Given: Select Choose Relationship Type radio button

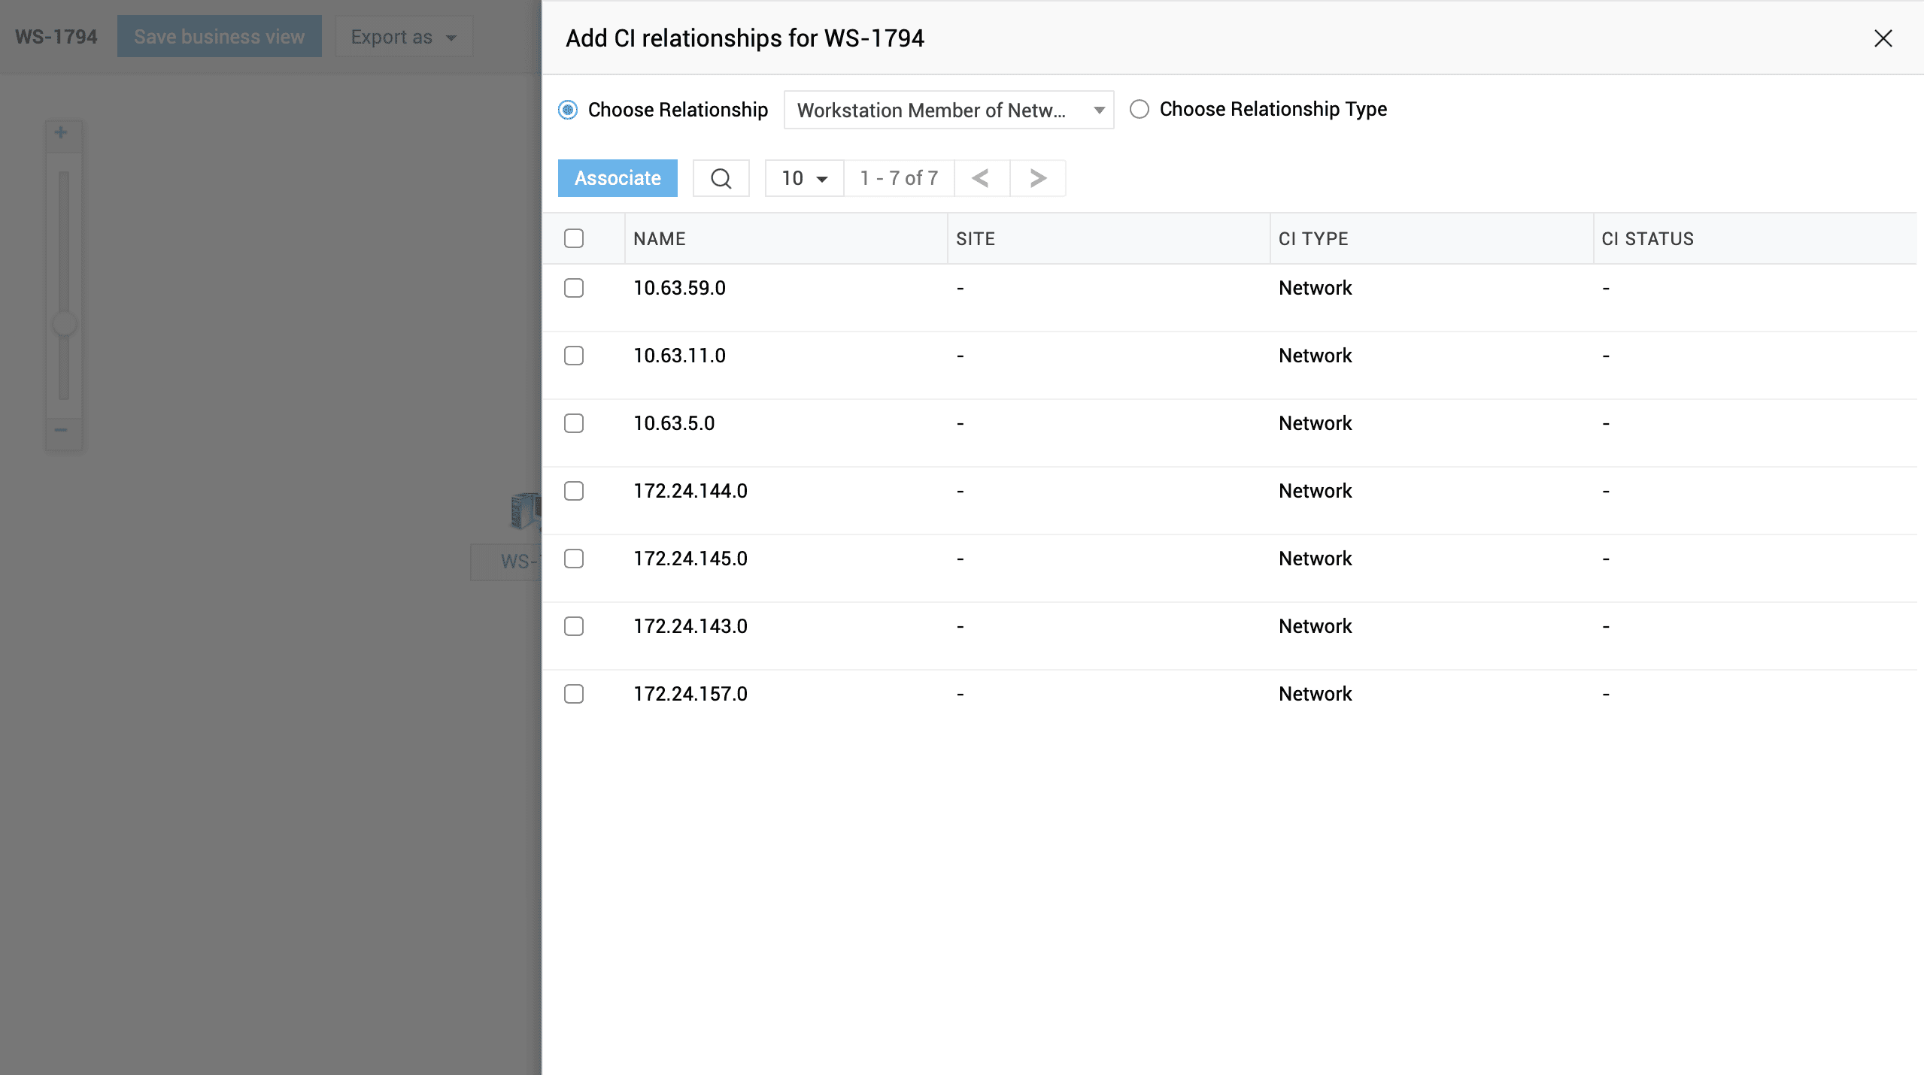Looking at the screenshot, I should pos(1140,110).
